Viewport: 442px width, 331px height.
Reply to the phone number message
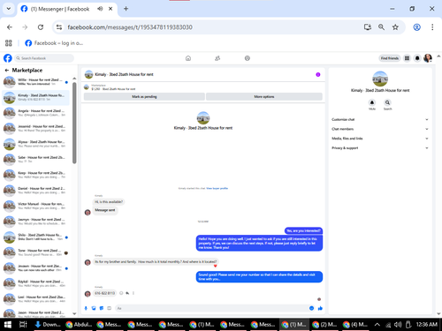coord(127,293)
